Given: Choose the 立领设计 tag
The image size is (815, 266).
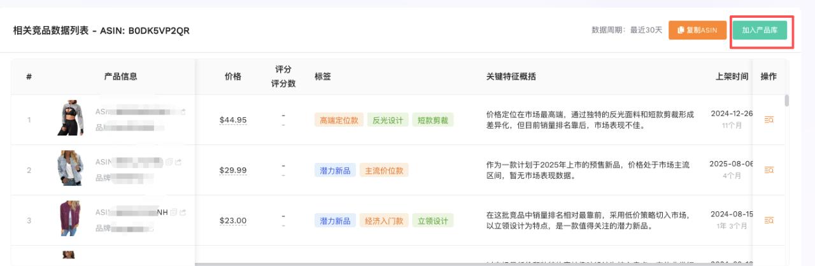Looking at the screenshot, I should click(x=432, y=221).
